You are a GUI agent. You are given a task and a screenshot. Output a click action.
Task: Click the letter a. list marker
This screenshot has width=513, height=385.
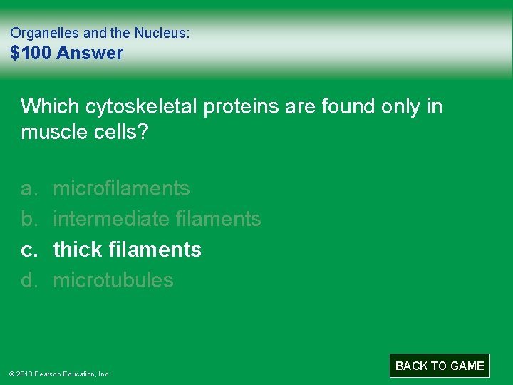[28, 188]
